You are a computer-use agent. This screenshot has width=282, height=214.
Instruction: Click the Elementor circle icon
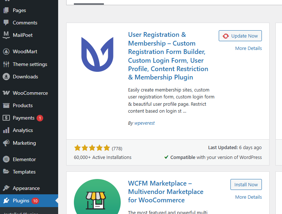point(6,159)
